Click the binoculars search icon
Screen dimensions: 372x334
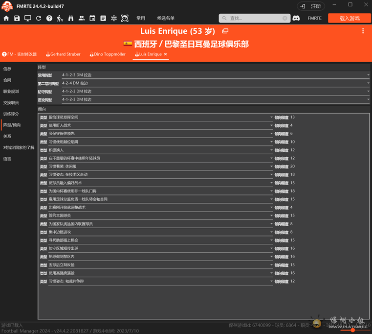click(x=71, y=18)
